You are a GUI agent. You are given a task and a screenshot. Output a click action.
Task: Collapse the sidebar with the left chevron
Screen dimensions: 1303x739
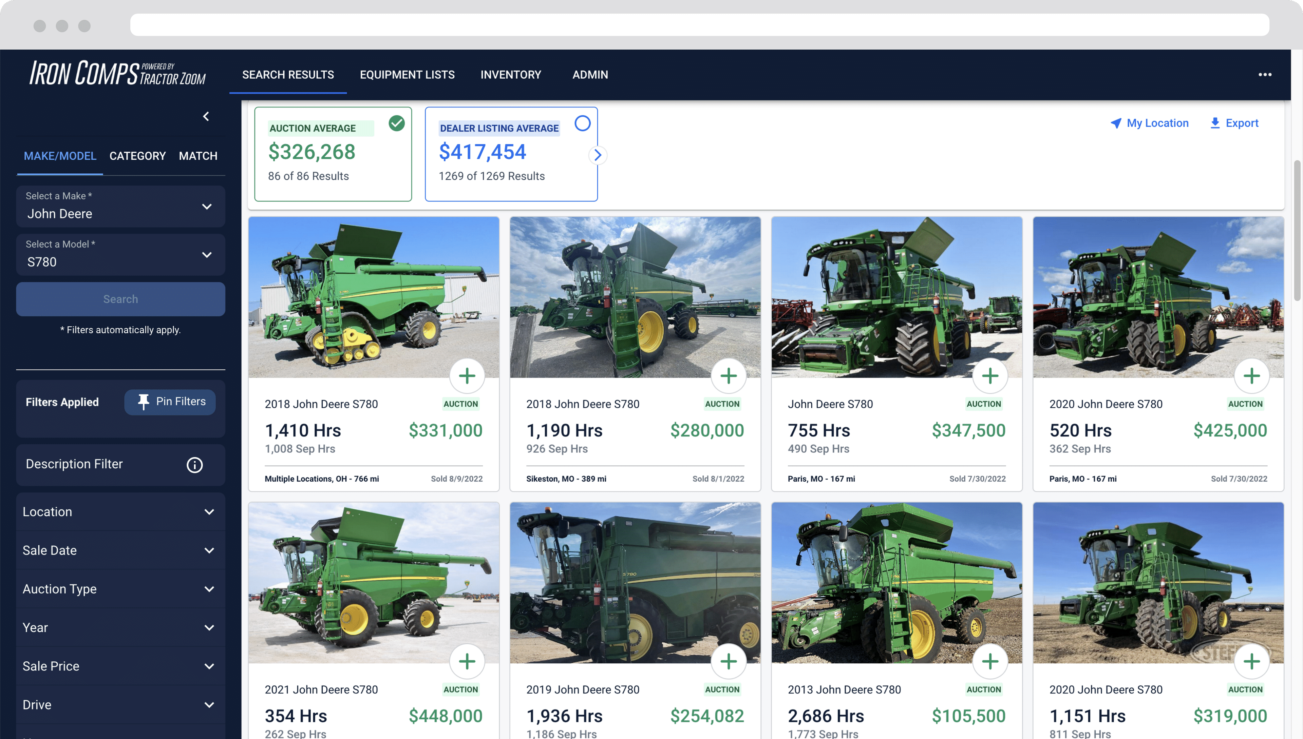(206, 117)
